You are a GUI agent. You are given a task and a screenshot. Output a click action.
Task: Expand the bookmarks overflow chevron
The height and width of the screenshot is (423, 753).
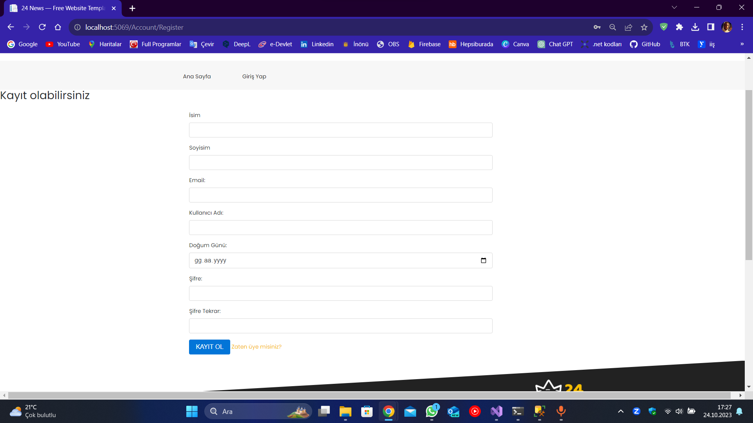pyautogui.click(x=742, y=44)
